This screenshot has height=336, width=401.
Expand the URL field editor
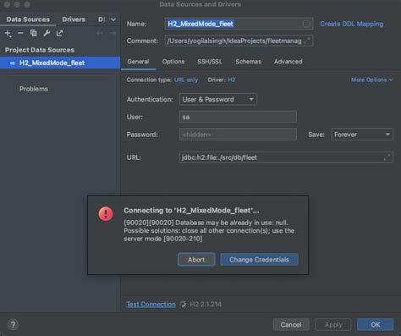[x=387, y=157]
